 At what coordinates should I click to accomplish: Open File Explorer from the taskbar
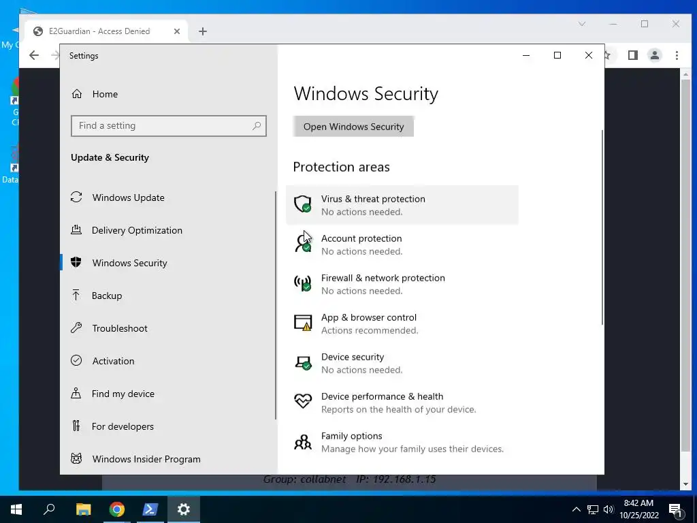[83, 509]
